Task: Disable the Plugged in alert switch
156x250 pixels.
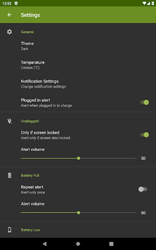Action: [145, 102]
